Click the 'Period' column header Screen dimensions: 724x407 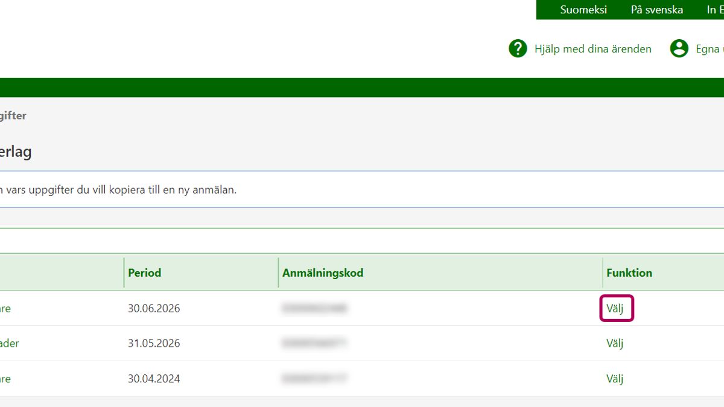coord(144,273)
